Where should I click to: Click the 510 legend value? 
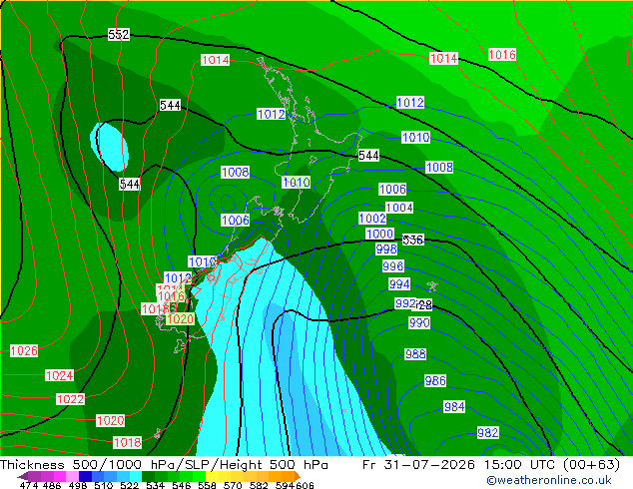coord(104,485)
